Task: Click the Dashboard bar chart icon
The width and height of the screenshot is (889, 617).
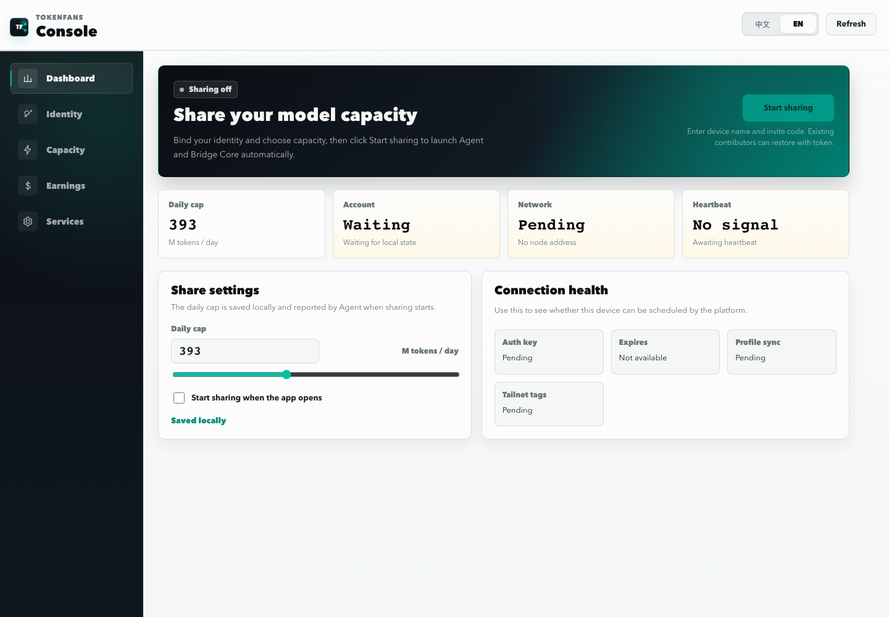Action: [28, 78]
